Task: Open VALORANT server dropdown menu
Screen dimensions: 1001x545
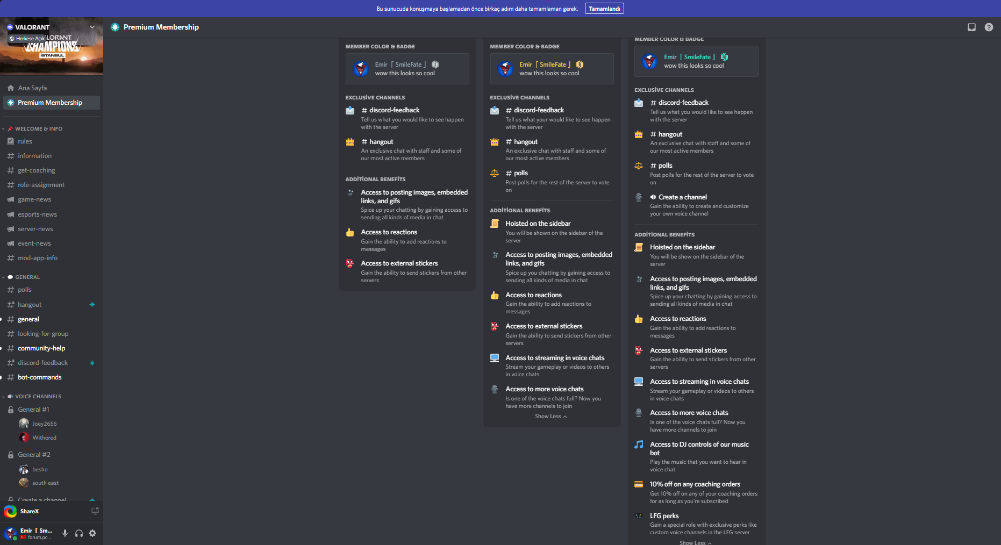Action: (x=92, y=27)
